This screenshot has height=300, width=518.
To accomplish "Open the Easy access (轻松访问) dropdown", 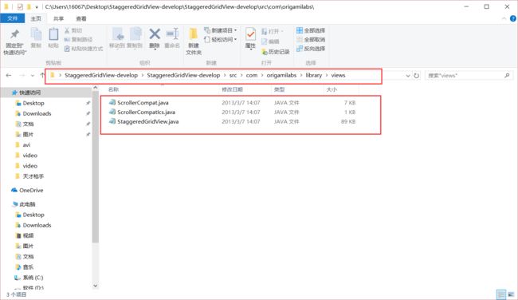I will 220,40.
